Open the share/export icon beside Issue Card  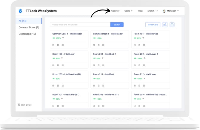pos(165,24)
